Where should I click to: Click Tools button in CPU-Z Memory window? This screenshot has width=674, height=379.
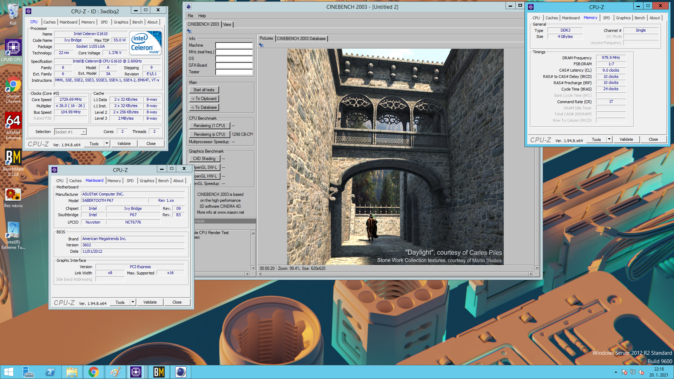point(596,139)
